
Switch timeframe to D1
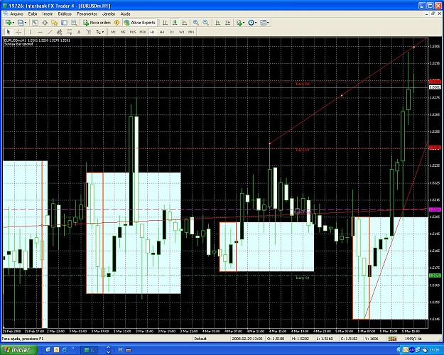point(172,32)
